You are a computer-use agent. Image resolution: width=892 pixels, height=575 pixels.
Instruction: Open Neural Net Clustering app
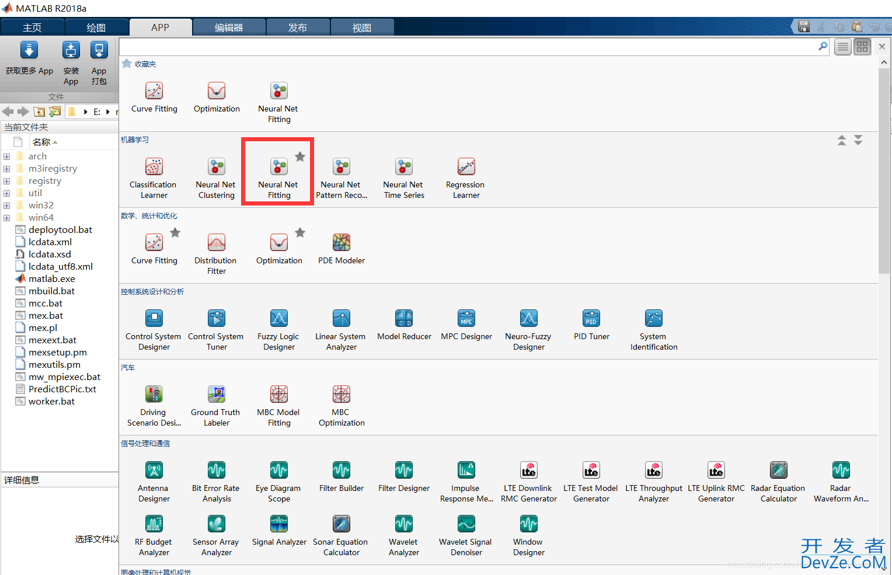click(216, 178)
